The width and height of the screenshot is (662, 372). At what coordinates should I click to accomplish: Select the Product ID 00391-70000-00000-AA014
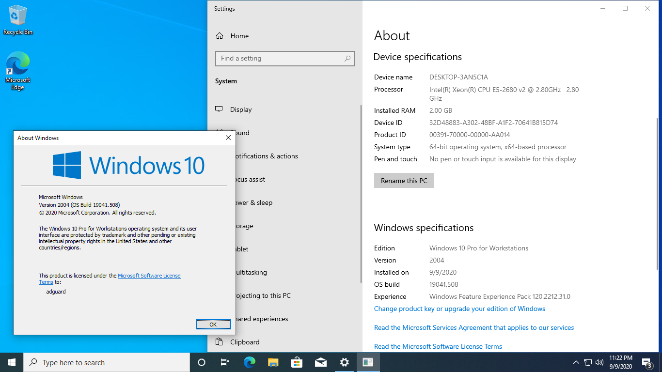470,135
